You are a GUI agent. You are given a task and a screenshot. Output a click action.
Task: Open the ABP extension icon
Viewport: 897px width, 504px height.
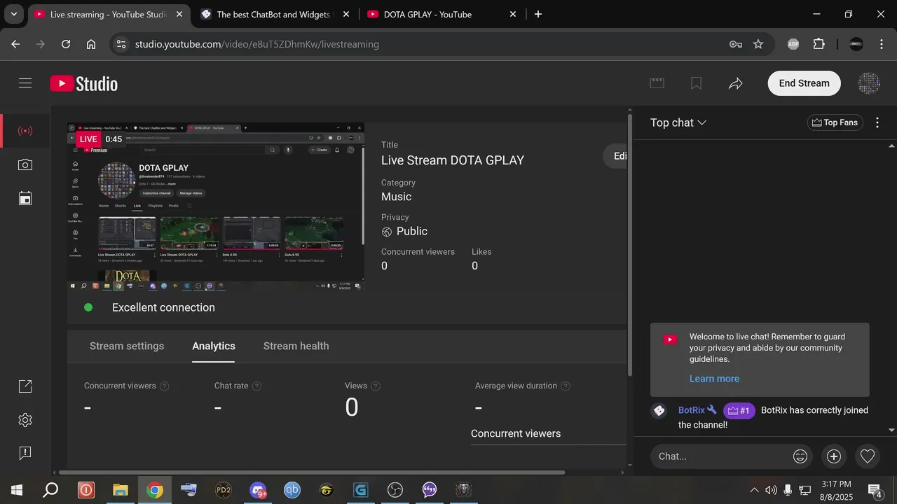[x=793, y=44]
